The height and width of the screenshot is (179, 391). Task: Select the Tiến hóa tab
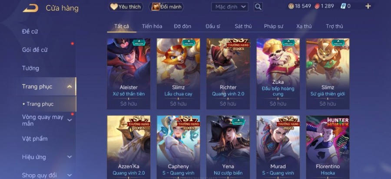pyautogui.click(x=152, y=26)
